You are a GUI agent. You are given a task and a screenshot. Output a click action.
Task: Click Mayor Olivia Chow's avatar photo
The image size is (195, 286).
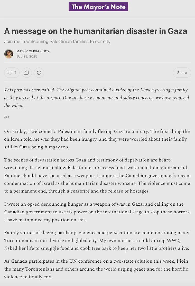point(9,54)
